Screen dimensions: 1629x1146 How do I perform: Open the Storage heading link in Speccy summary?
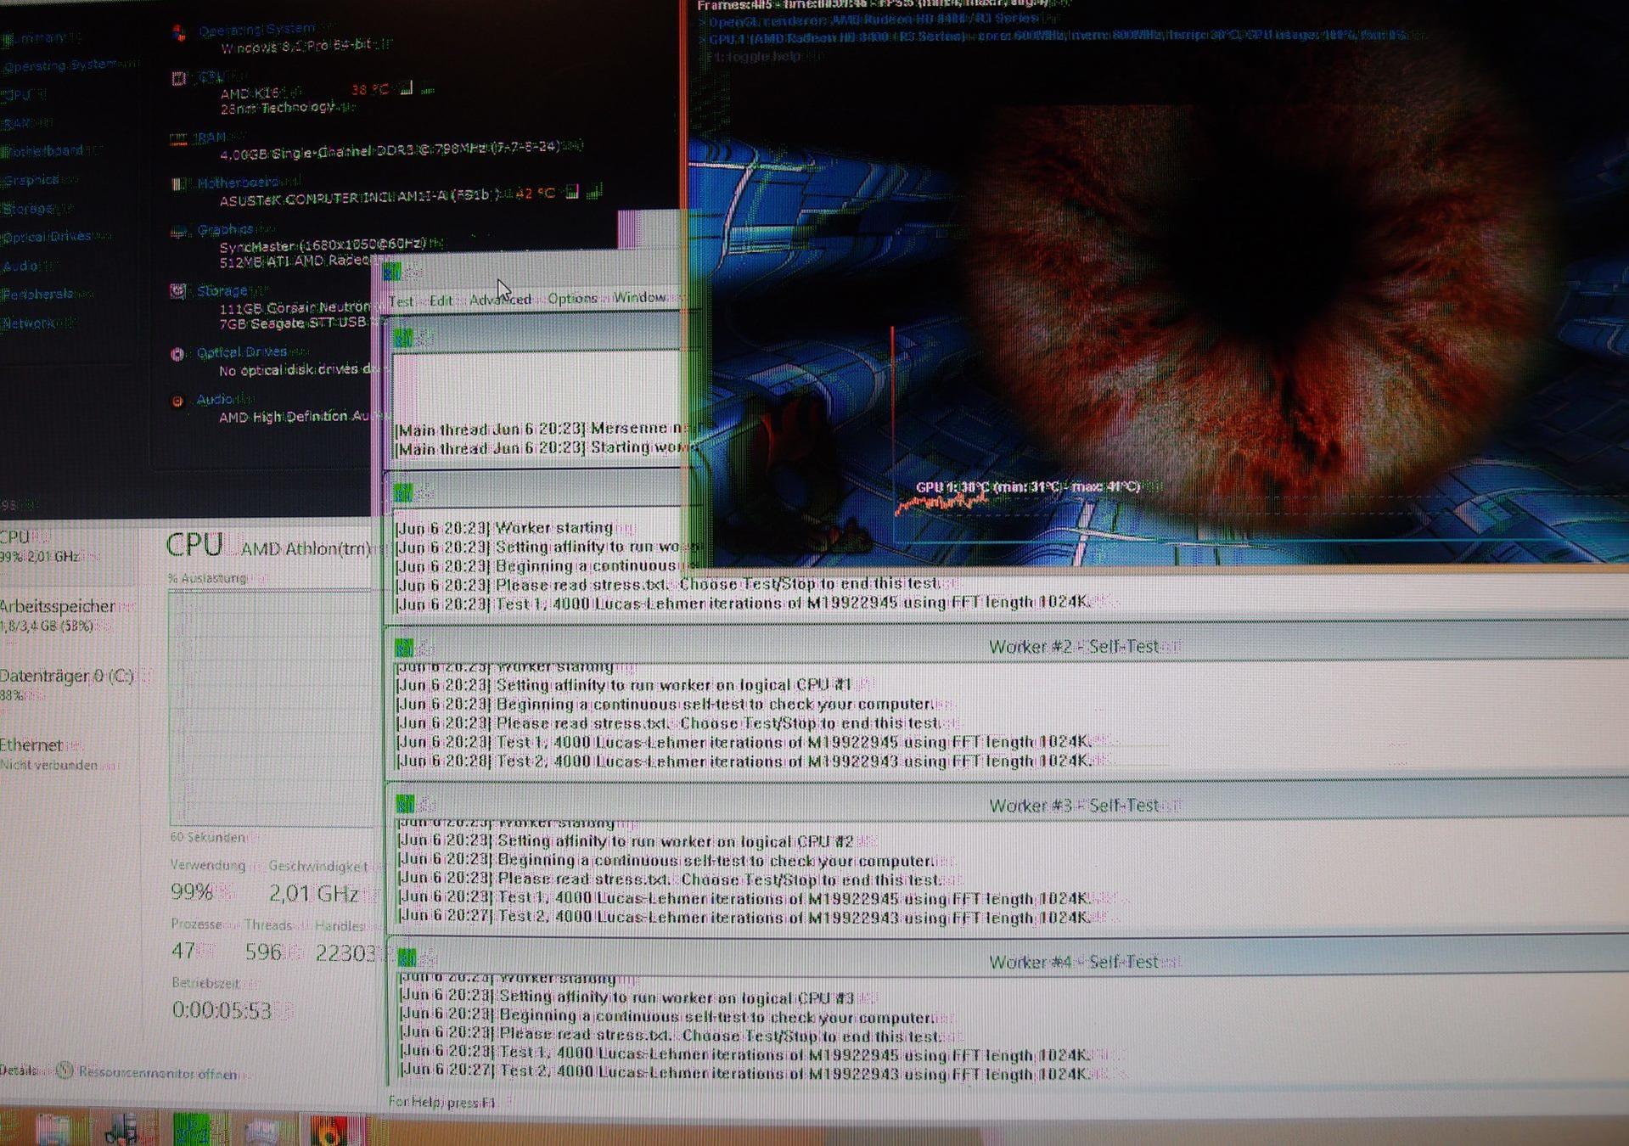222,290
